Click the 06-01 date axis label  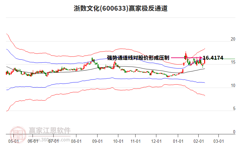(33, 141)
